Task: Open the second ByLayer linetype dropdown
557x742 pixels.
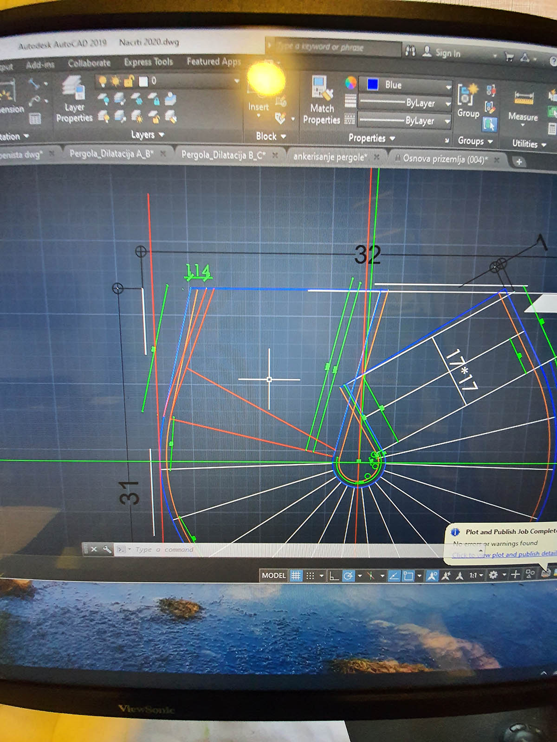Action: click(x=404, y=121)
